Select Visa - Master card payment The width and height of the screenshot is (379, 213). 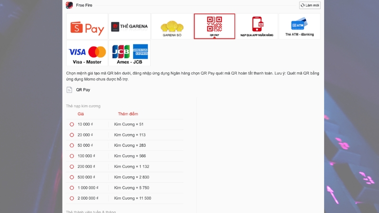point(87,53)
